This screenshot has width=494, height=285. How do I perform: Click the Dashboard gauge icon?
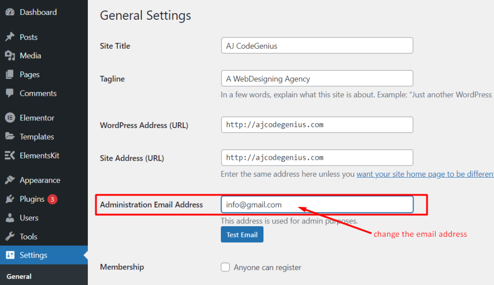coord(10,12)
